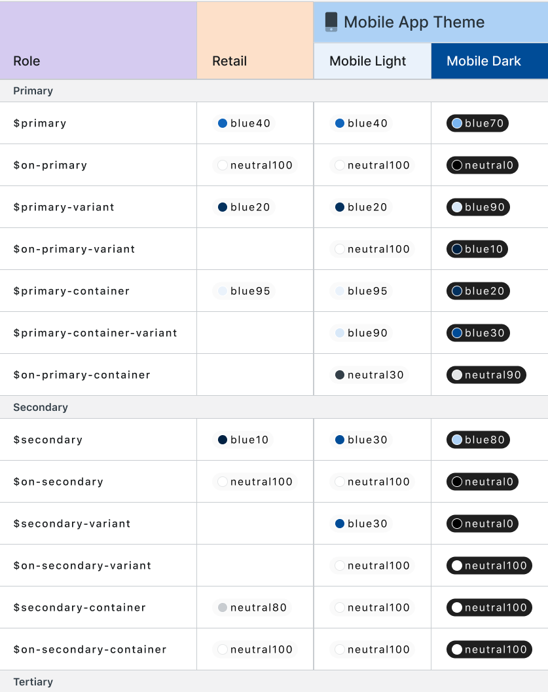The height and width of the screenshot is (692, 548).
Task: Click the Secondary section header
Action: (41, 407)
